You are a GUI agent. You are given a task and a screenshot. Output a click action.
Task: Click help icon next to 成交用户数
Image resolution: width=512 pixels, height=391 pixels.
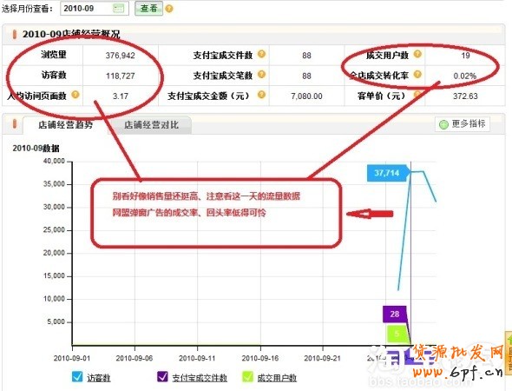click(x=417, y=54)
